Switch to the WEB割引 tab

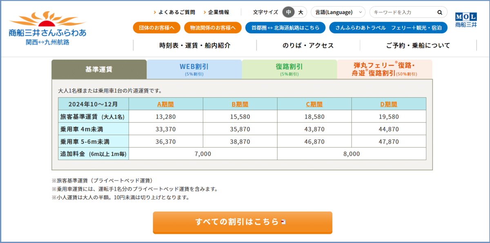point(194,69)
